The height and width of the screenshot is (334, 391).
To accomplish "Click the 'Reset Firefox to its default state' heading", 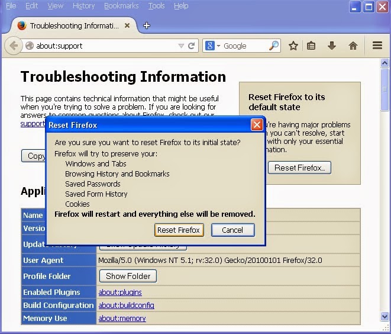I will pyautogui.click(x=287, y=102).
